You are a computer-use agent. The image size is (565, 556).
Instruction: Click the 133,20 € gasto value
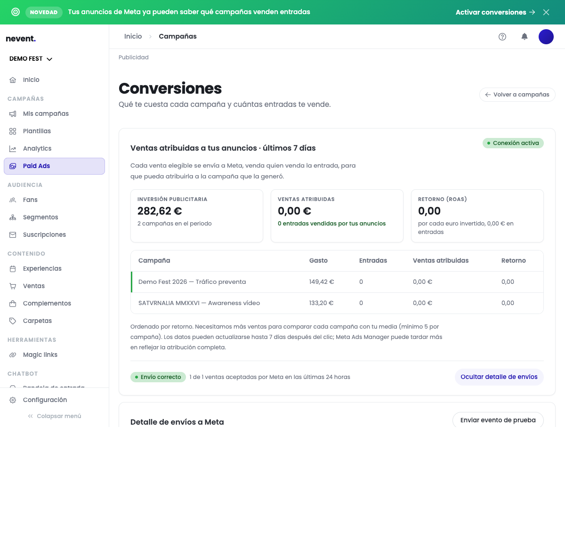[x=321, y=303]
